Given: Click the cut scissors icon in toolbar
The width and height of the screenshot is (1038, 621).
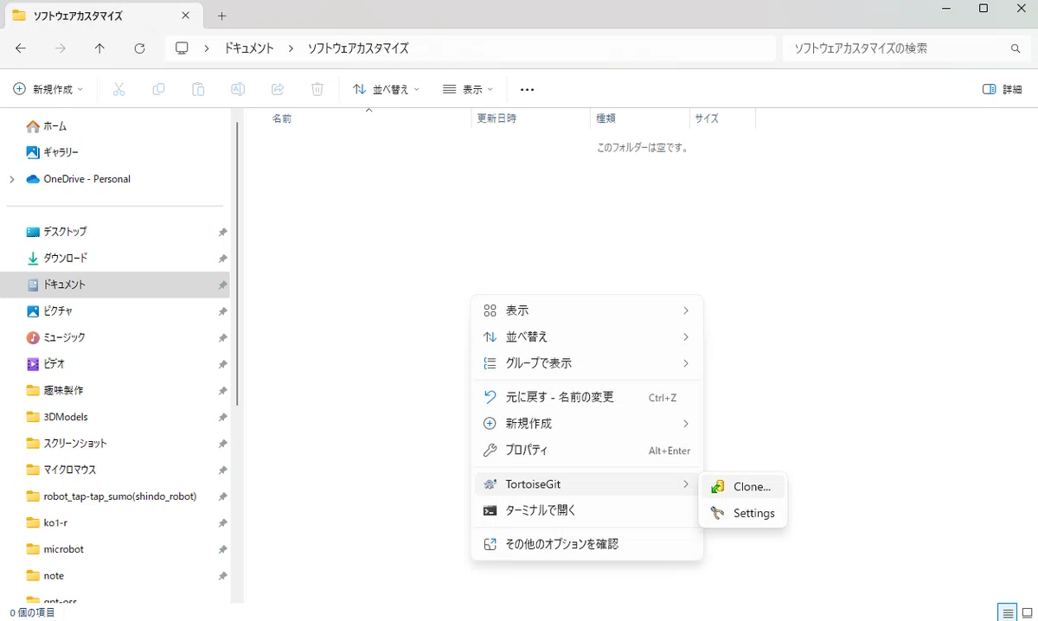Looking at the screenshot, I should (x=119, y=89).
